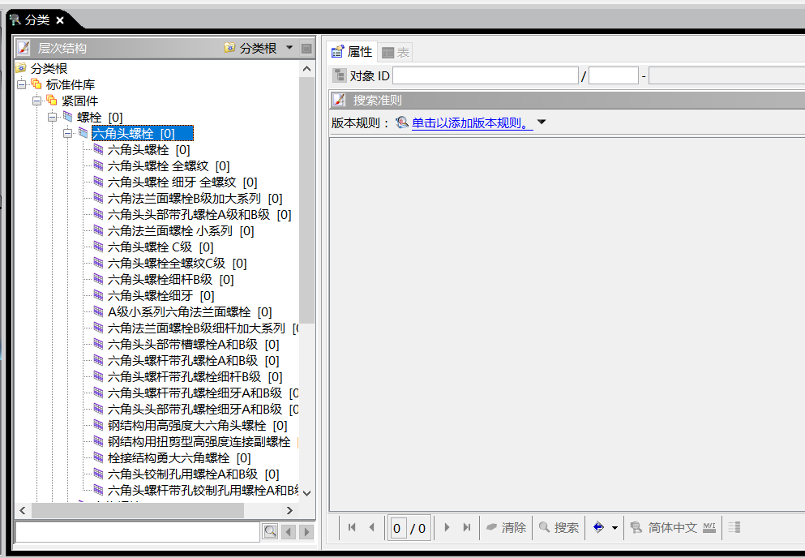
Task: Select 六角头螺栓全螺纹C级 [0]
Action: click(x=177, y=264)
